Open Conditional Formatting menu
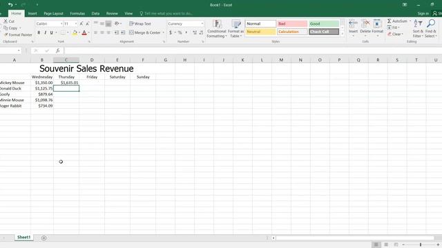The width and height of the screenshot is (442, 248). tap(216, 28)
